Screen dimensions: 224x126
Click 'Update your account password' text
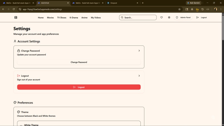click(31, 55)
